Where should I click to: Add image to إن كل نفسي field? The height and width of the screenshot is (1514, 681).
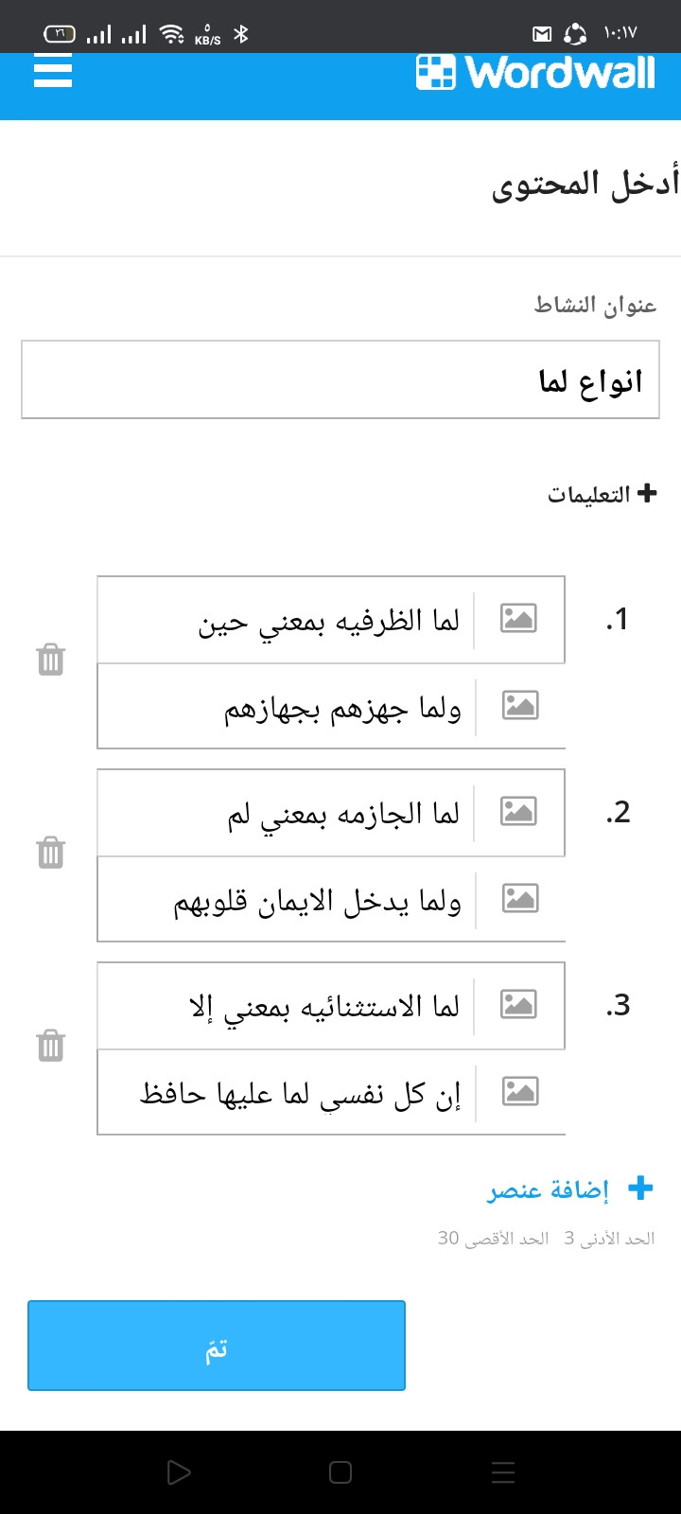coord(519,1092)
